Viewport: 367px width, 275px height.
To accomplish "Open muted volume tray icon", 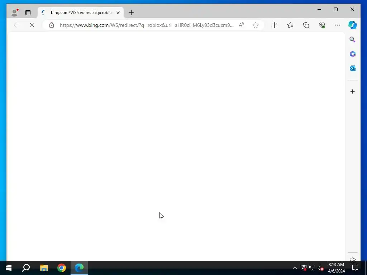I will tap(320, 268).
